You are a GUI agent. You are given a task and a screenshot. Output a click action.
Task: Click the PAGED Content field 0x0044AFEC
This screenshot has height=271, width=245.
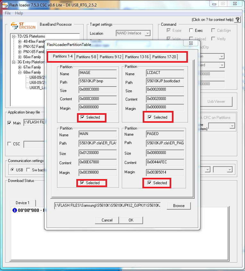pyautogui.click(x=165, y=162)
